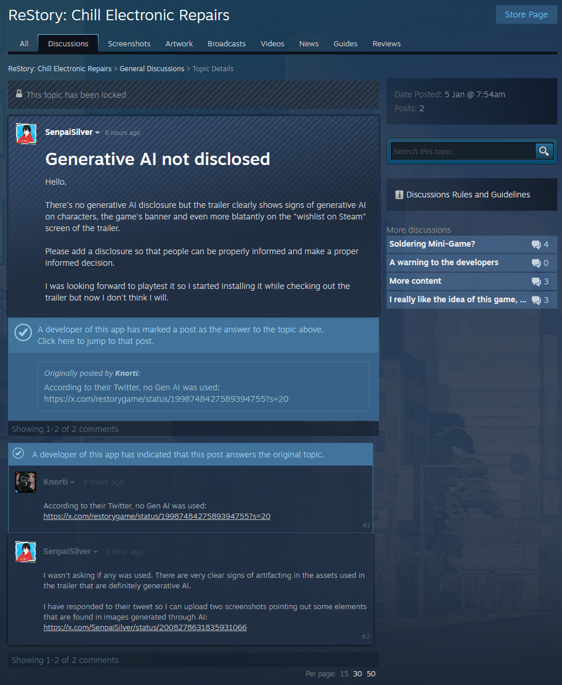Click the search magnifier icon button
The width and height of the screenshot is (562, 685).
(543, 151)
